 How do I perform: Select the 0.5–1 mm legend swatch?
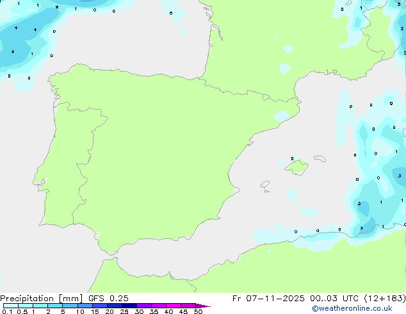click(x=26, y=306)
